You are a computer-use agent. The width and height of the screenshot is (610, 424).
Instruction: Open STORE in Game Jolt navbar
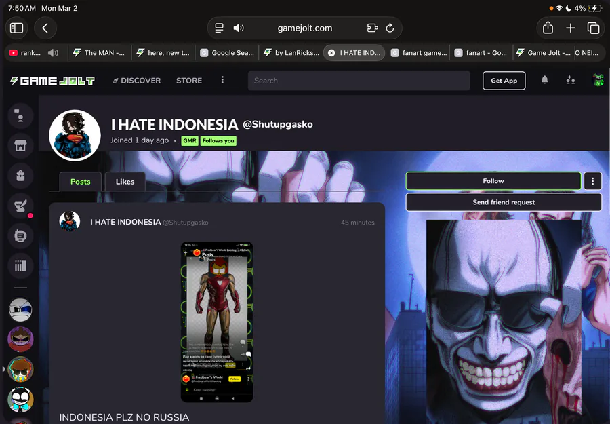click(189, 81)
